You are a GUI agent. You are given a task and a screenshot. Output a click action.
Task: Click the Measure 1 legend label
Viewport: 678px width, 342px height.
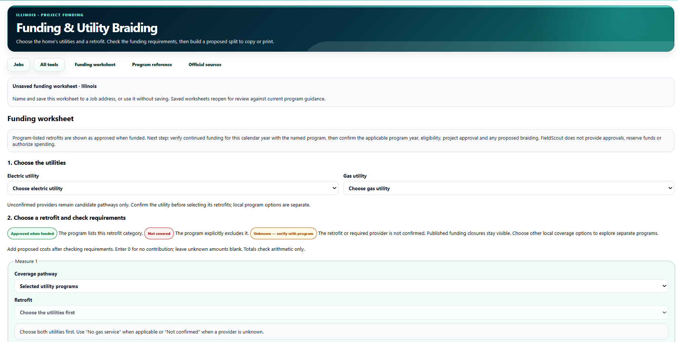tap(26, 261)
